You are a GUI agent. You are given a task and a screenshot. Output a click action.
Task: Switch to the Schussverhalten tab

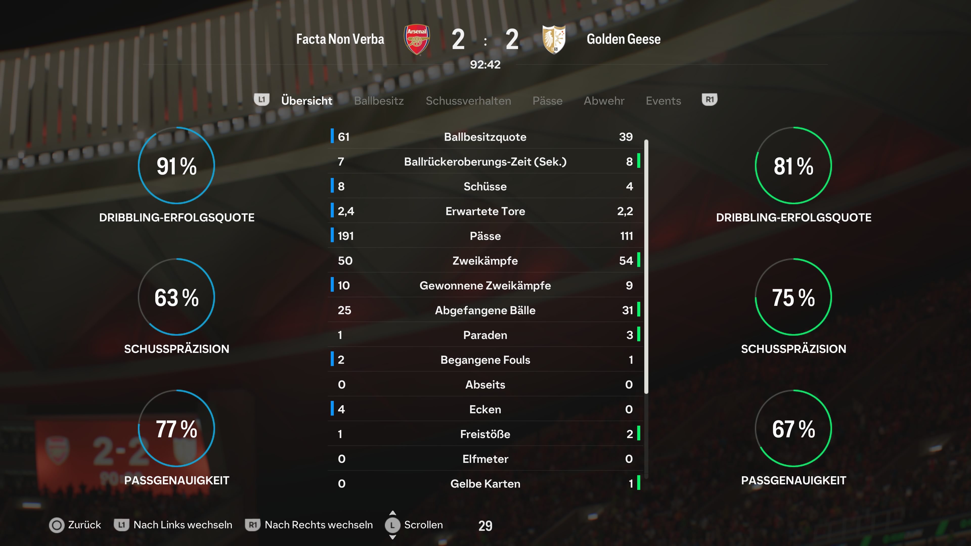pyautogui.click(x=468, y=101)
